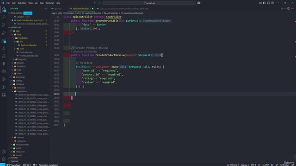Switch to the ApiController.php editor tab

[81, 9]
